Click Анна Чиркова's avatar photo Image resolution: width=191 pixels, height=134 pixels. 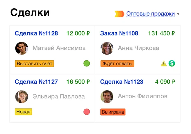point(107,48)
